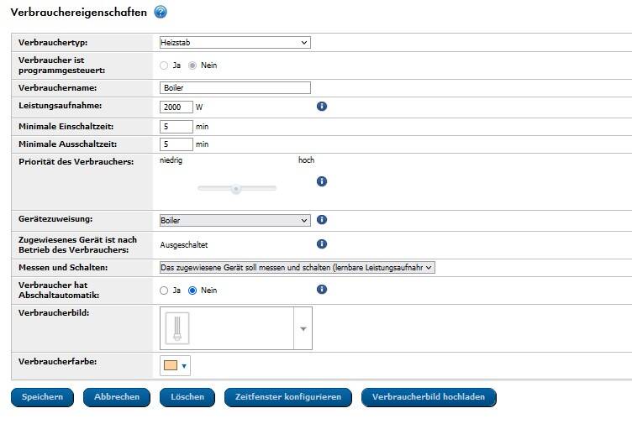Screen dimensions: 632x424
Task: Open help icon next to Verbrauchereigenschaften heading
Action: [x=161, y=12]
